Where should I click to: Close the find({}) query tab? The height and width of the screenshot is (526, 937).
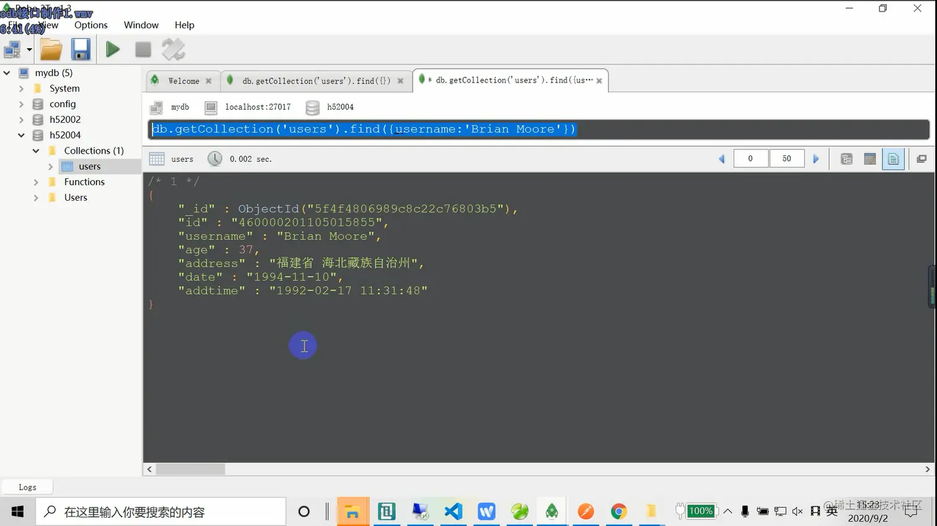point(400,81)
